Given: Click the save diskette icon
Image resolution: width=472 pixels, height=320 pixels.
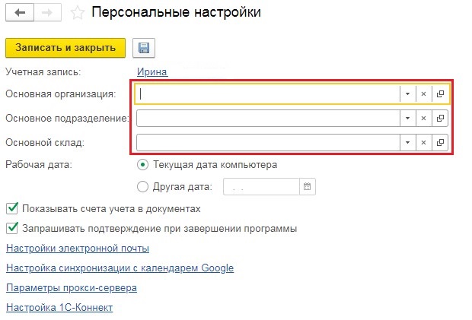Looking at the screenshot, I should pyautogui.click(x=143, y=48).
